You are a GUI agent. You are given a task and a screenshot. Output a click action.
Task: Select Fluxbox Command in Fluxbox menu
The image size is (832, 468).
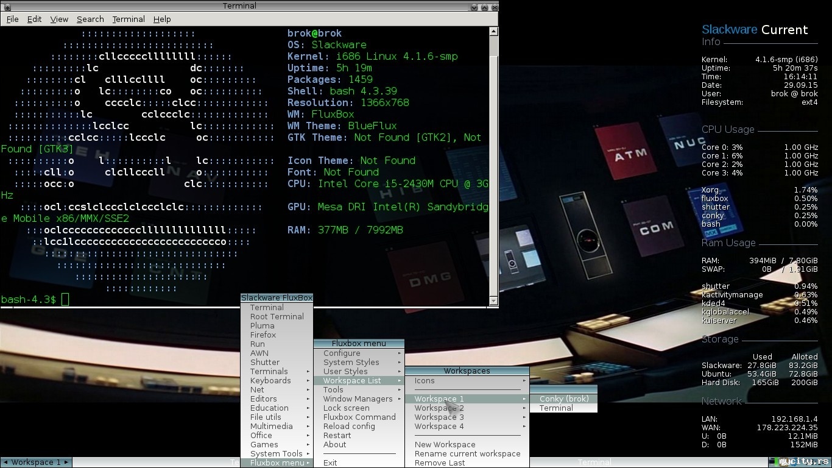pos(359,417)
